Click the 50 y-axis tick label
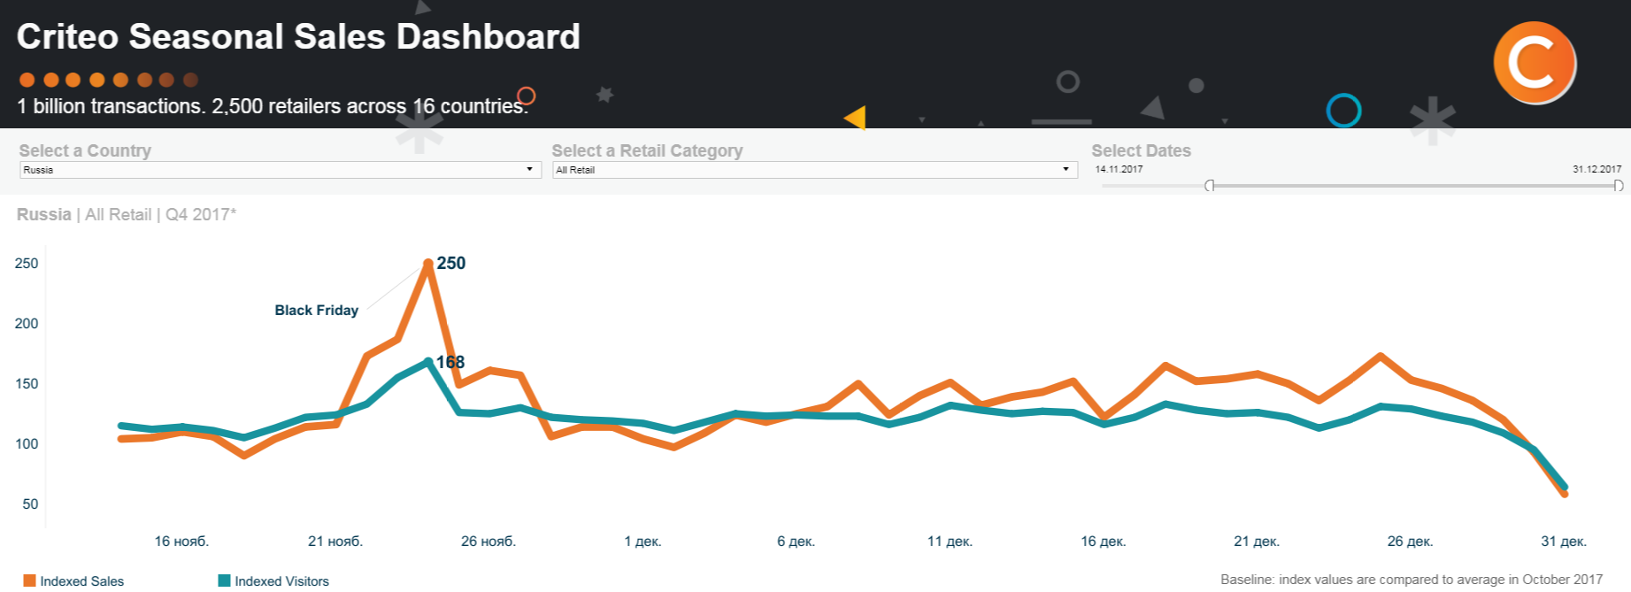Viewport: 1631px width, 592px height. click(30, 504)
